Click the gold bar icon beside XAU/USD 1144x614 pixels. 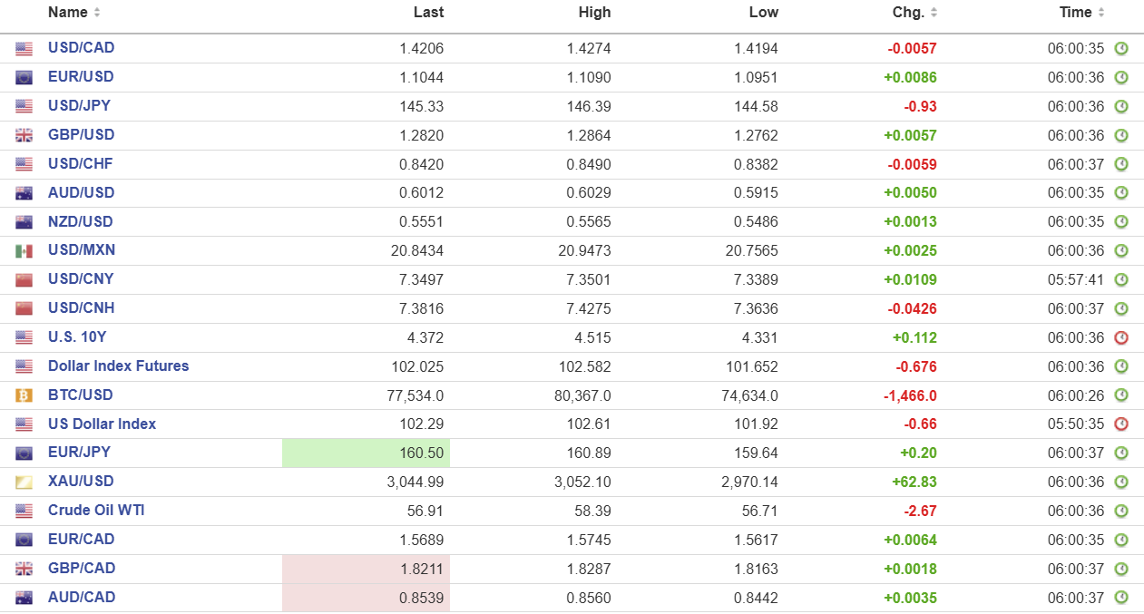(x=24, y=482)
